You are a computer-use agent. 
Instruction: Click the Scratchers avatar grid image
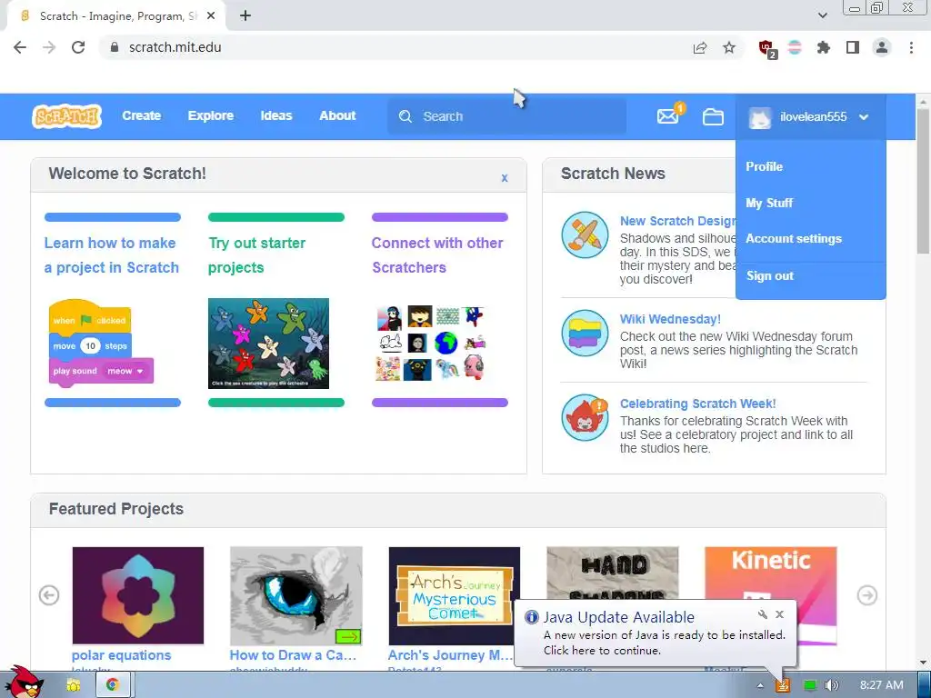(x=432, y=343)
